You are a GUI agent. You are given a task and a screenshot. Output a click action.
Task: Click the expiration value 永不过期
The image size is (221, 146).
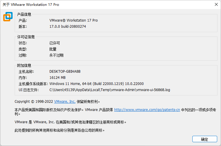coord(56,55)
